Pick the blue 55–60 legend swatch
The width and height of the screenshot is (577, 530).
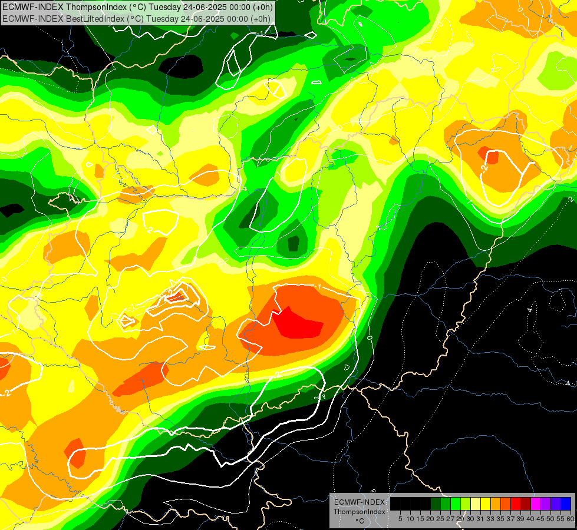pyautogui.click(x=566, y=503)
